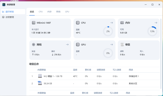Click the vertical scrollbar of overview panel
Screen dimensions: 163x96
tap(161, 54)
